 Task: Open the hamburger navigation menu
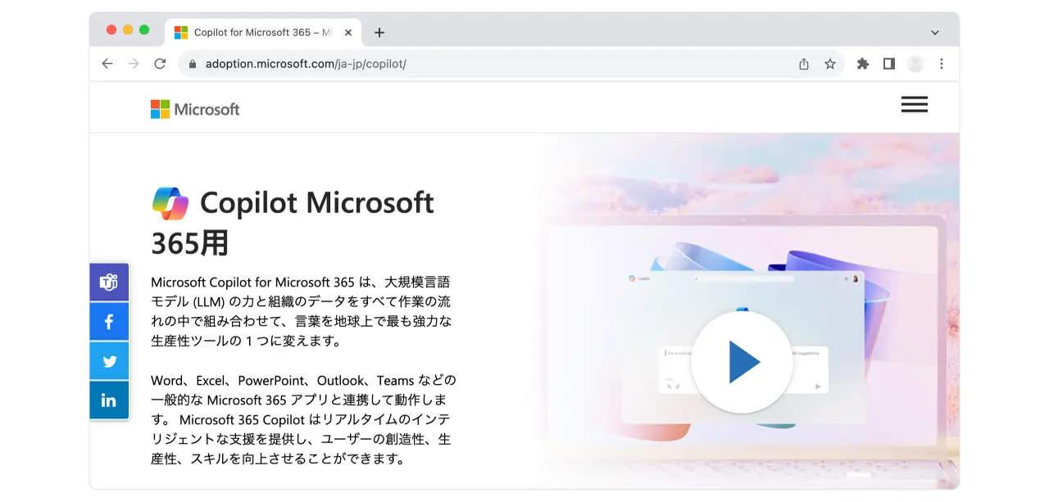pyautogui.click(x=914, y=104)
